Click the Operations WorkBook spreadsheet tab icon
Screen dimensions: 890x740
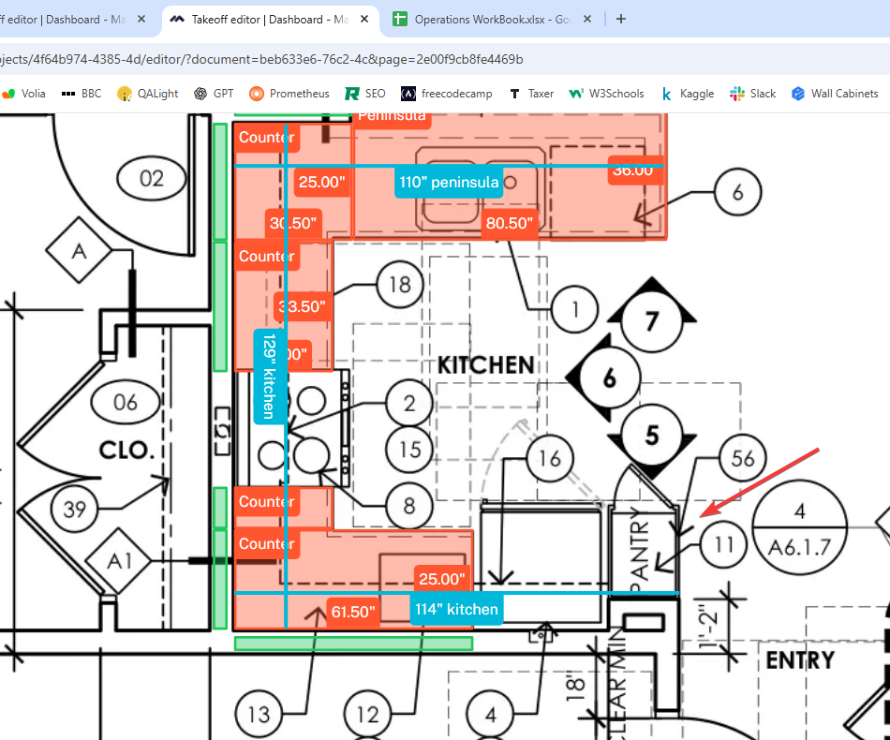pyautogui.click(x=400, y=20)
